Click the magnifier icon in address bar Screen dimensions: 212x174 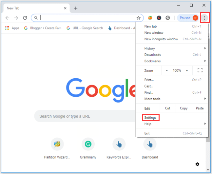(36, 18)
